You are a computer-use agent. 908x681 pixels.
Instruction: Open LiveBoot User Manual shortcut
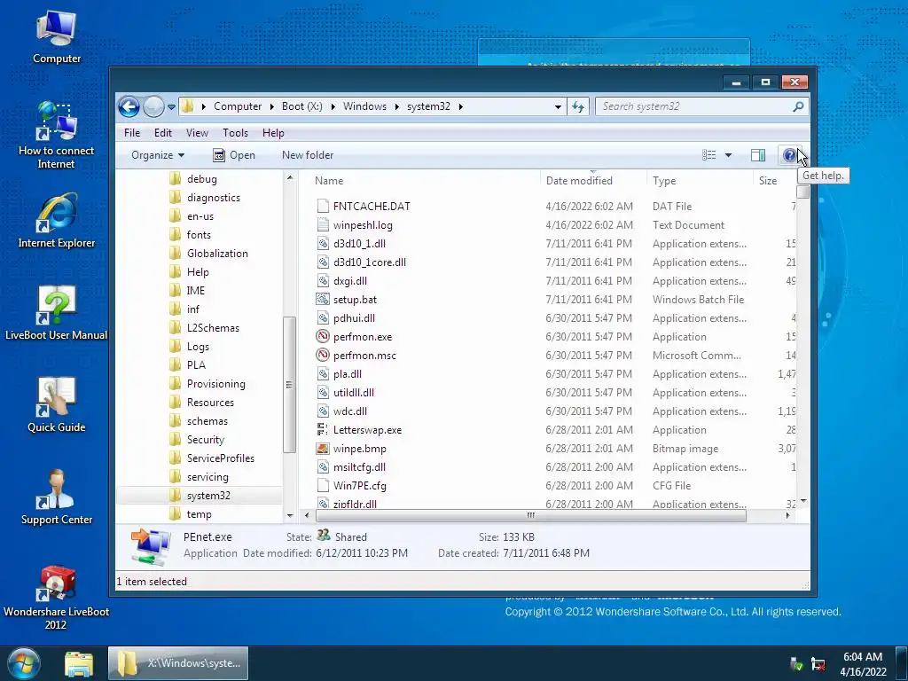[56, 313]
